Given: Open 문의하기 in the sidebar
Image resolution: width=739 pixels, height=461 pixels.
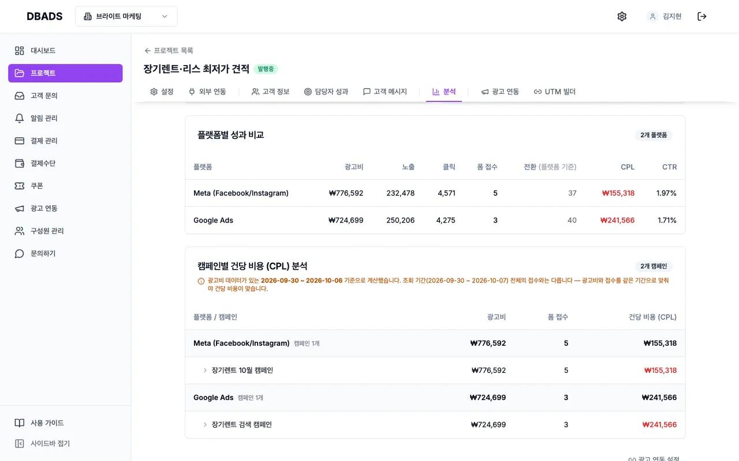Looking at the screenshot, I should (x=65, y=254).
